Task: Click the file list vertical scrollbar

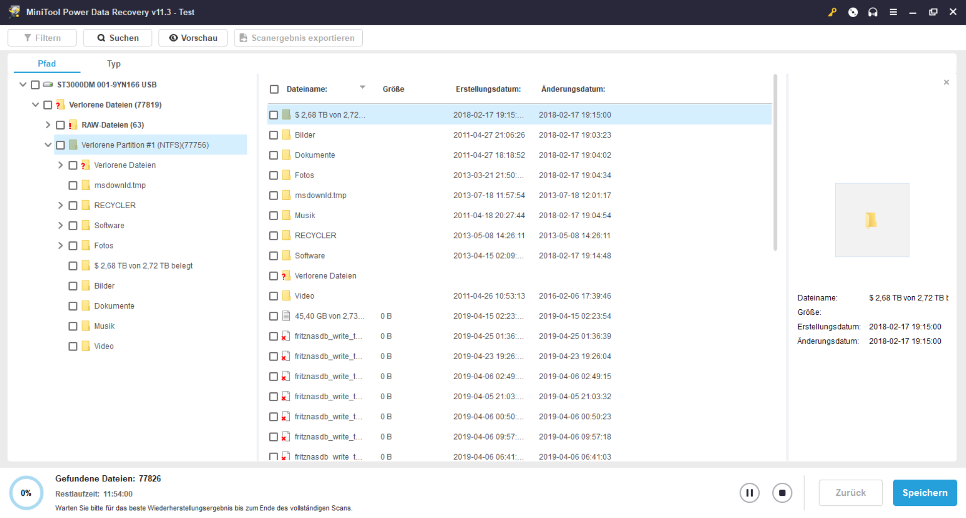Action: coord(775,162)
